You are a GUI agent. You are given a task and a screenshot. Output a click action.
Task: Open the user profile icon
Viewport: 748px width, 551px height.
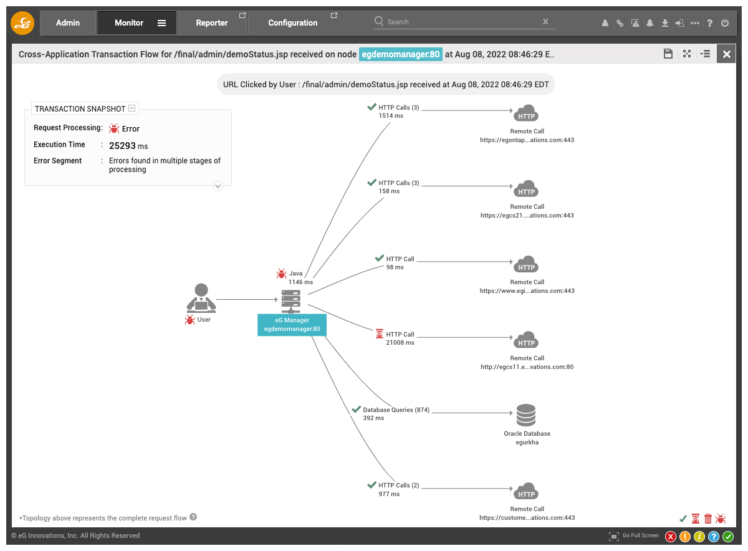(x=605, y=23)
